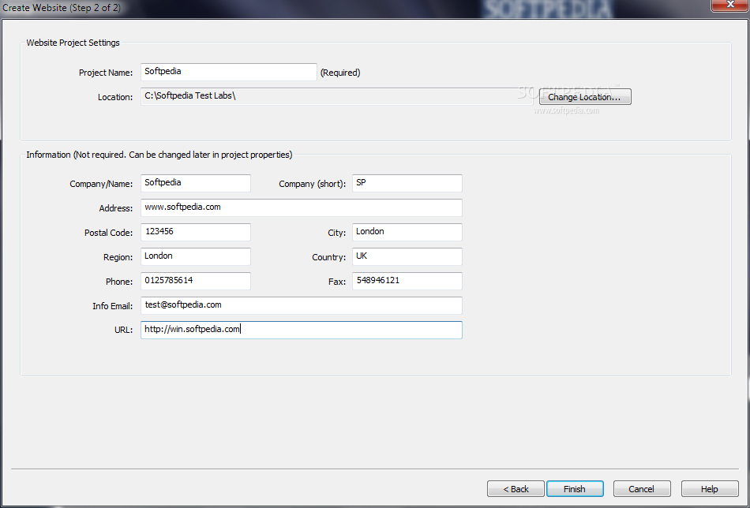Viewport: 750px width, 508px height.
Task: Click the "Phone:" label
Action: pyautogui.click(x=119, y=282)
